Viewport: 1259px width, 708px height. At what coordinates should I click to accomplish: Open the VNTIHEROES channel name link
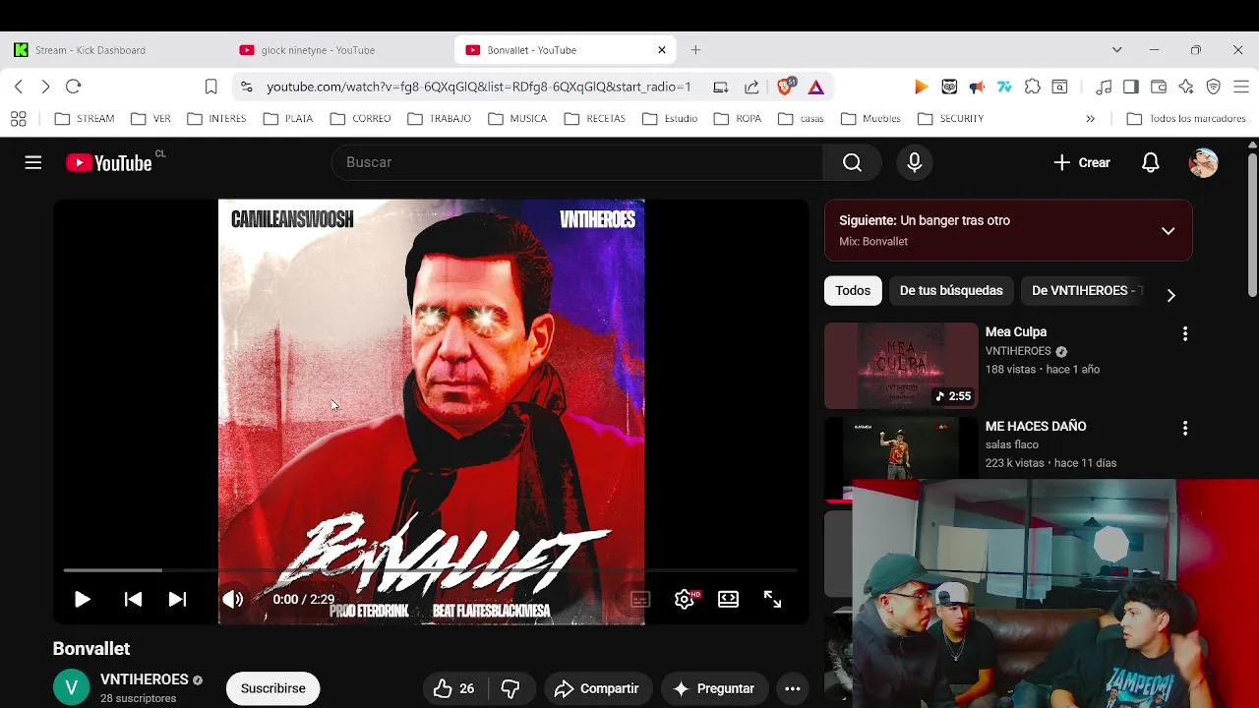pos(145,679)
